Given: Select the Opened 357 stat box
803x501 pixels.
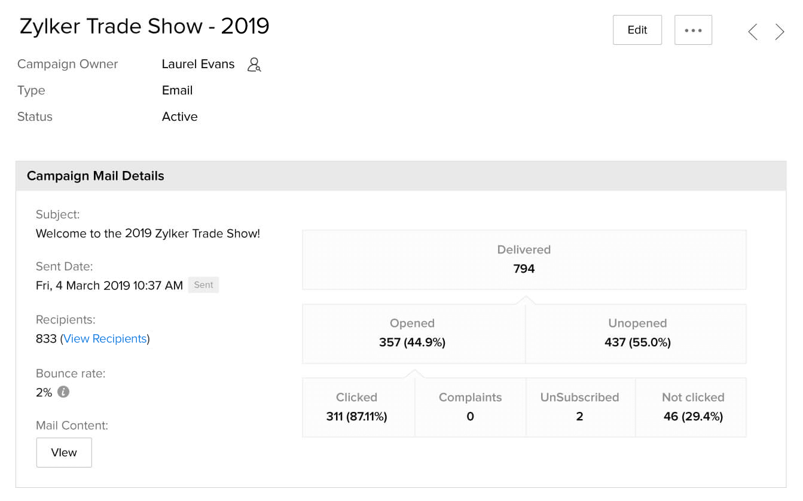Looking at the screenshot, I should 413,333.
